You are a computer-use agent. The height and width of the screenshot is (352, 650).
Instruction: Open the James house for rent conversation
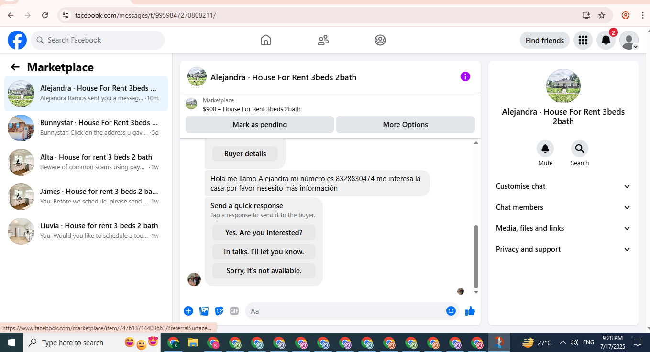pyautogui.click(x=86, y=197)
